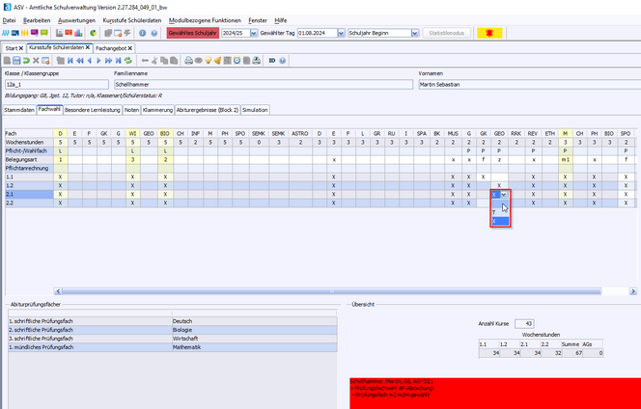Choose the T option in the open dropdown list
Viewport: 641px width, 409px height.
click(494, 211)
